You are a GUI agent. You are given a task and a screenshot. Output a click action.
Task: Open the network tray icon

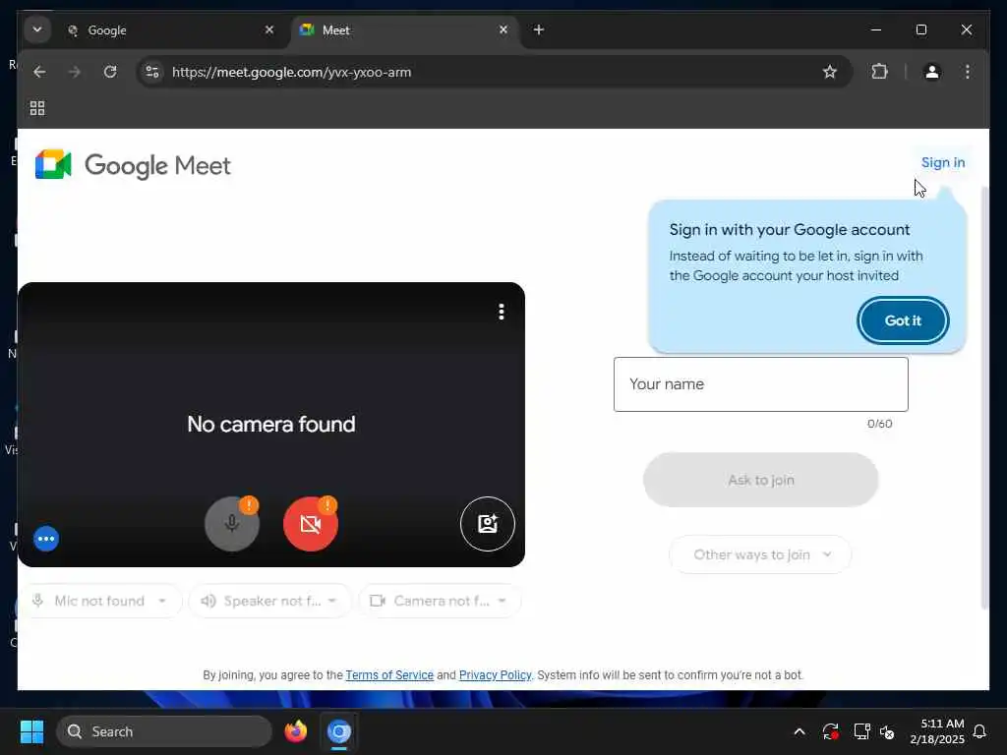pos(861,731)
